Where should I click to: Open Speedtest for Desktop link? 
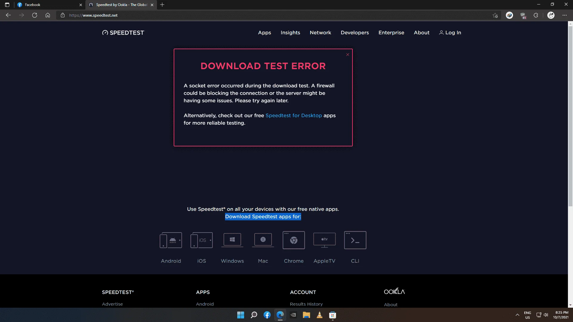point(294,116)
